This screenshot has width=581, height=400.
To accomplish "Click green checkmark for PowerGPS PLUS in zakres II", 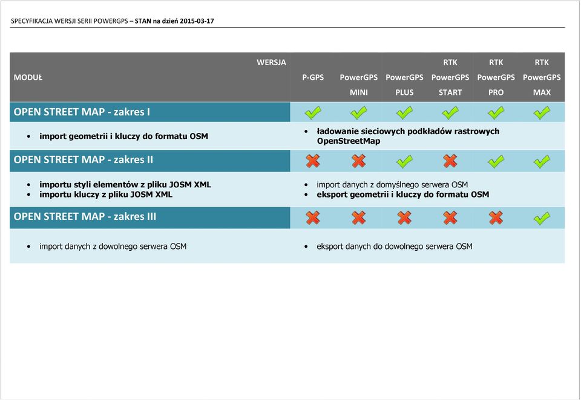I will (404, 161).
